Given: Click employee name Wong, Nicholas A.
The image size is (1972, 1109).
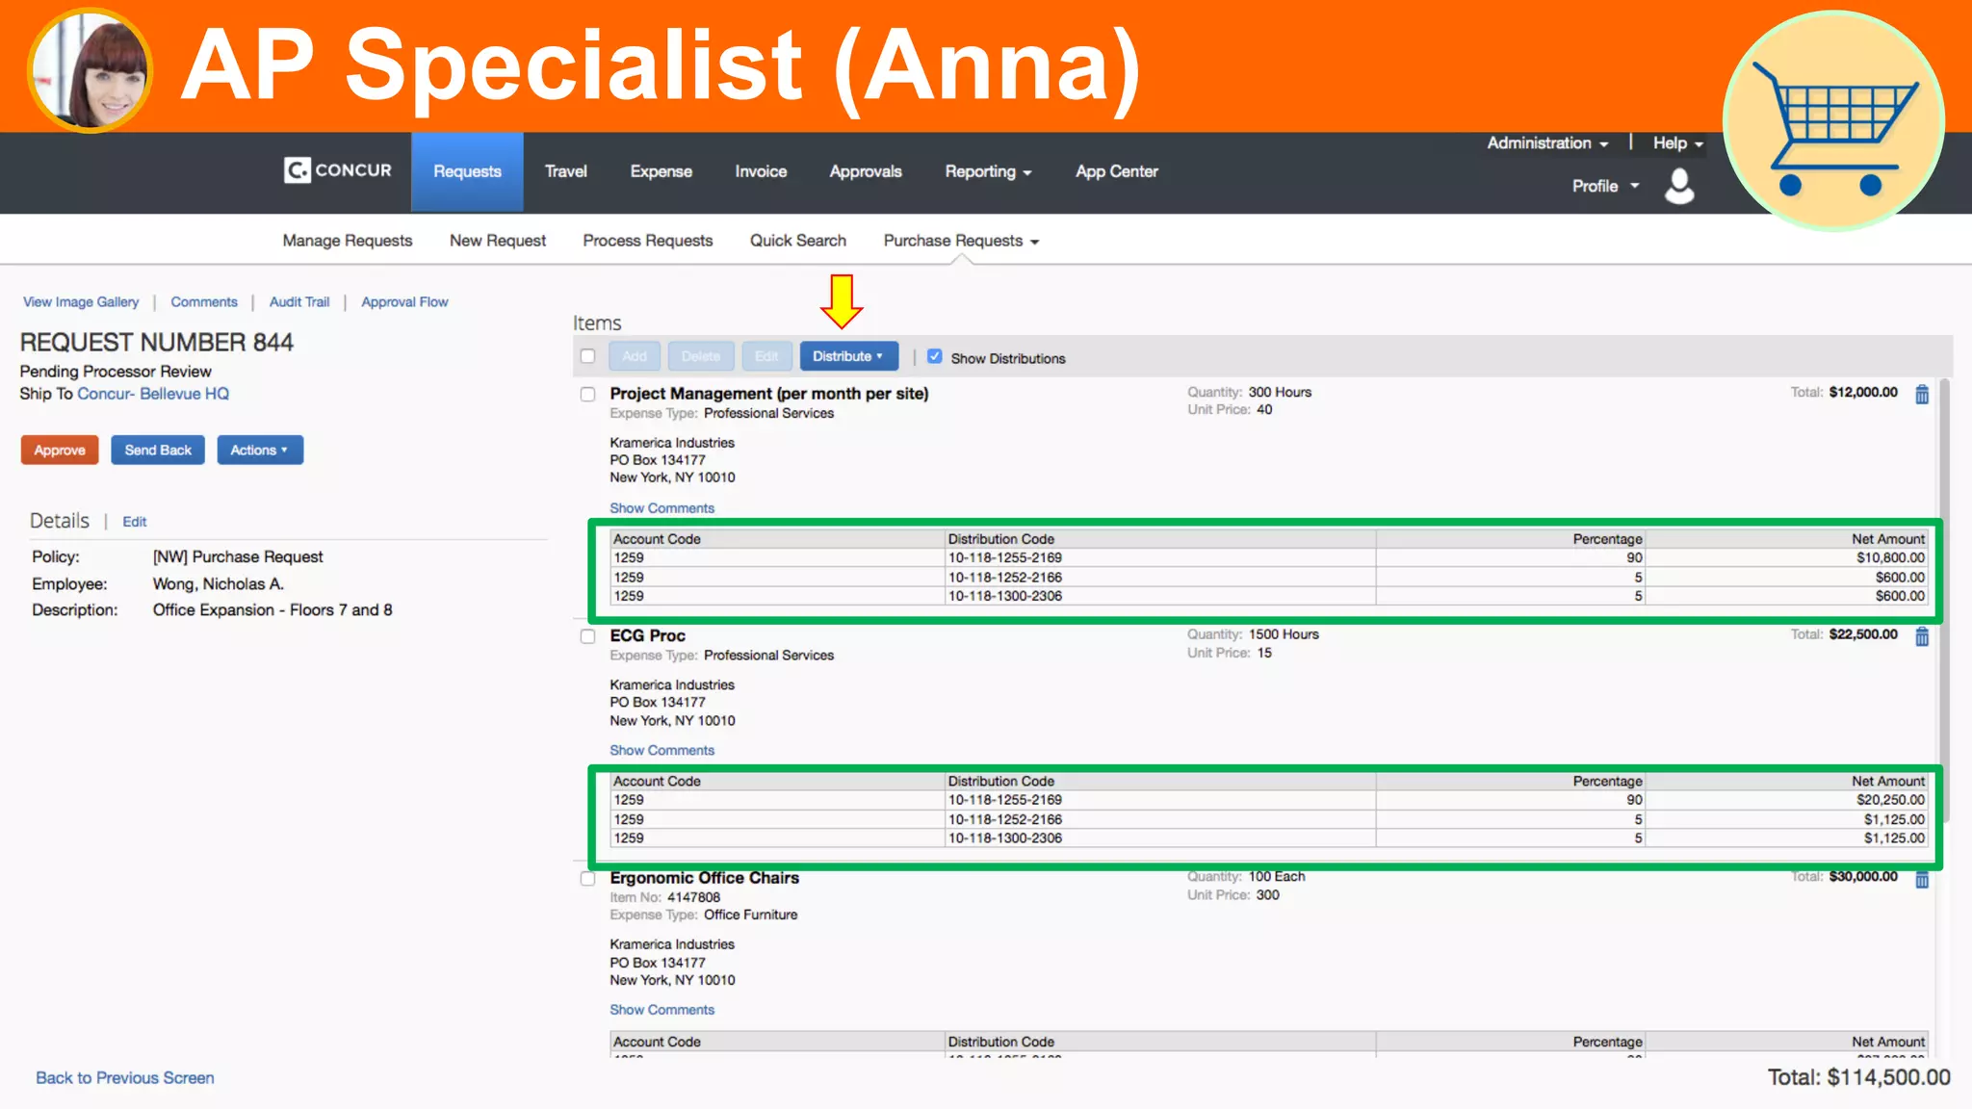Looking at the screenshot, I should click(x=219, y=583).
